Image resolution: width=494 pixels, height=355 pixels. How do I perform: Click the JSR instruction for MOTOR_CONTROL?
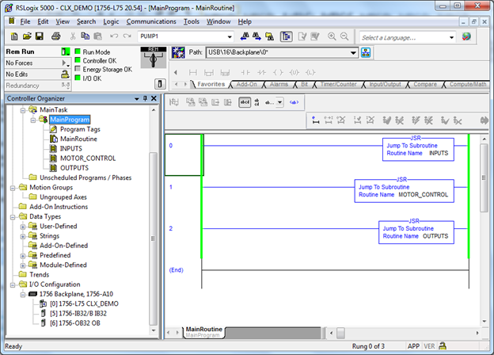pos(405,191)
